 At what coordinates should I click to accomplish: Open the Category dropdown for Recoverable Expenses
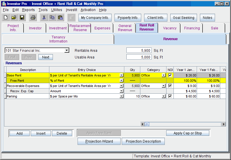[x=164, y=86]
